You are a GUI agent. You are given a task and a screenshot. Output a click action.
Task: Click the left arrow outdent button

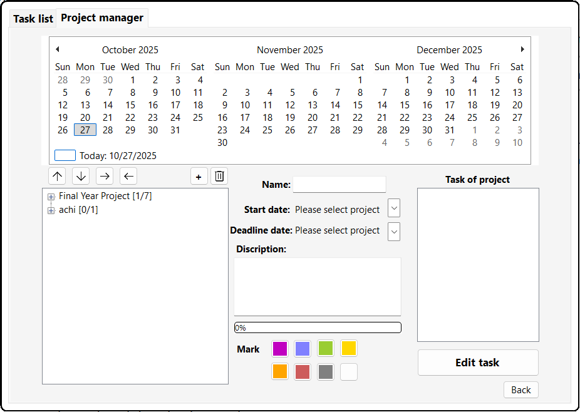pos(128,176)
